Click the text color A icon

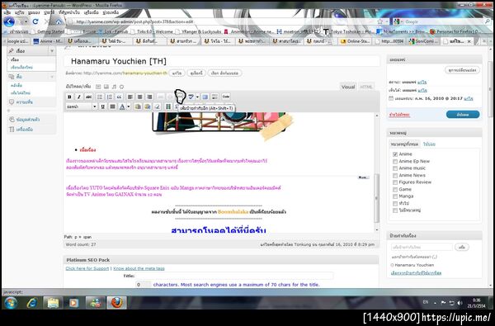point(122,106)
